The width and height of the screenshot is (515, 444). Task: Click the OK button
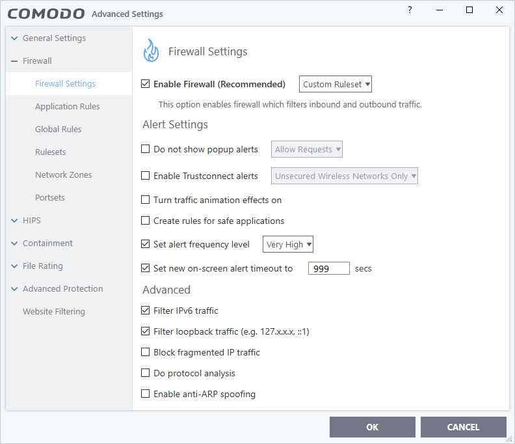coord(373,427)
